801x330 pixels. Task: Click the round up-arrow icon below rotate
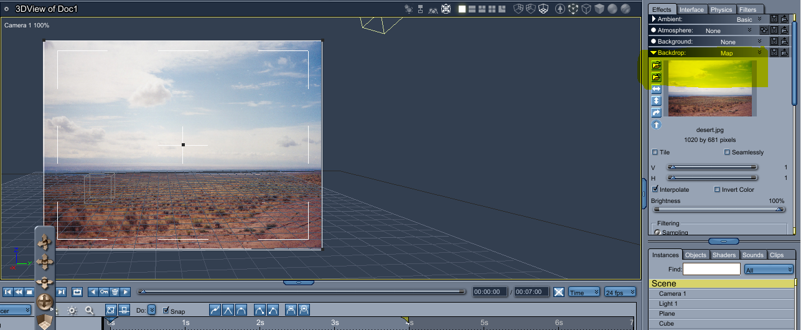pyautogui.click(x=656, y=125)
